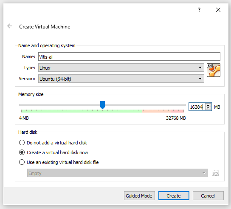Screen dimensions: 231x209
Task: Click the Create button
Action: pyautogui.click(x=174, y=196)
